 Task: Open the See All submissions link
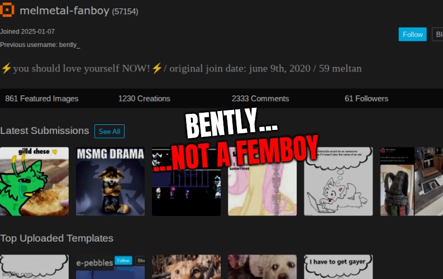pyautogui.click(x=109, y=132)
